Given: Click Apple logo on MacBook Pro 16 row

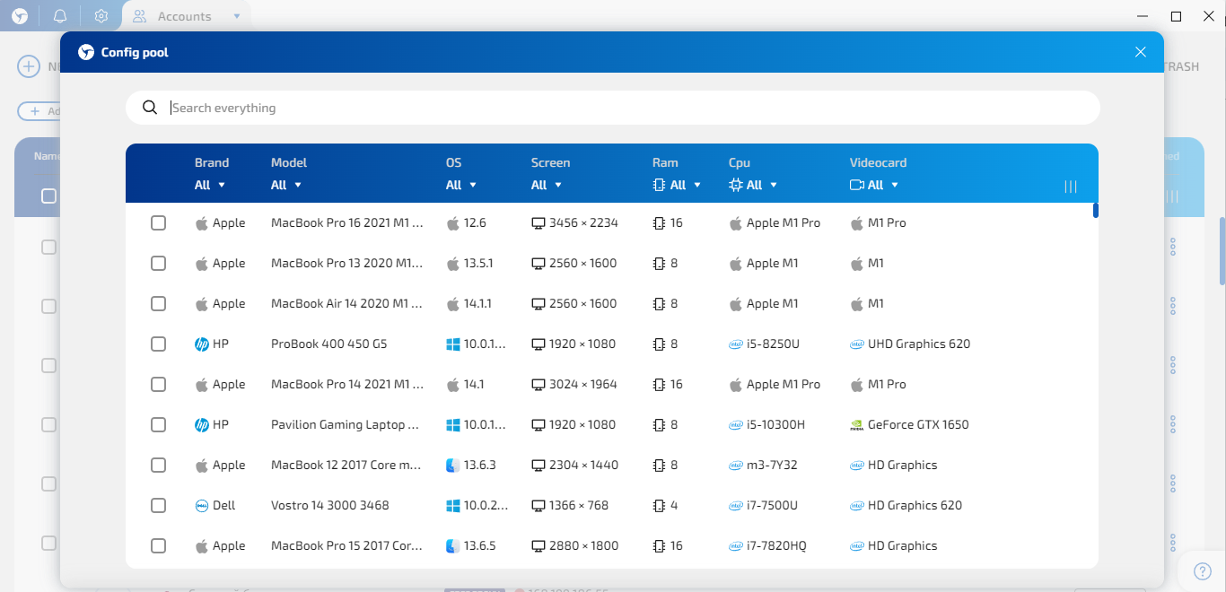Looking at the screenshot, I should click(x=202, y=222).
